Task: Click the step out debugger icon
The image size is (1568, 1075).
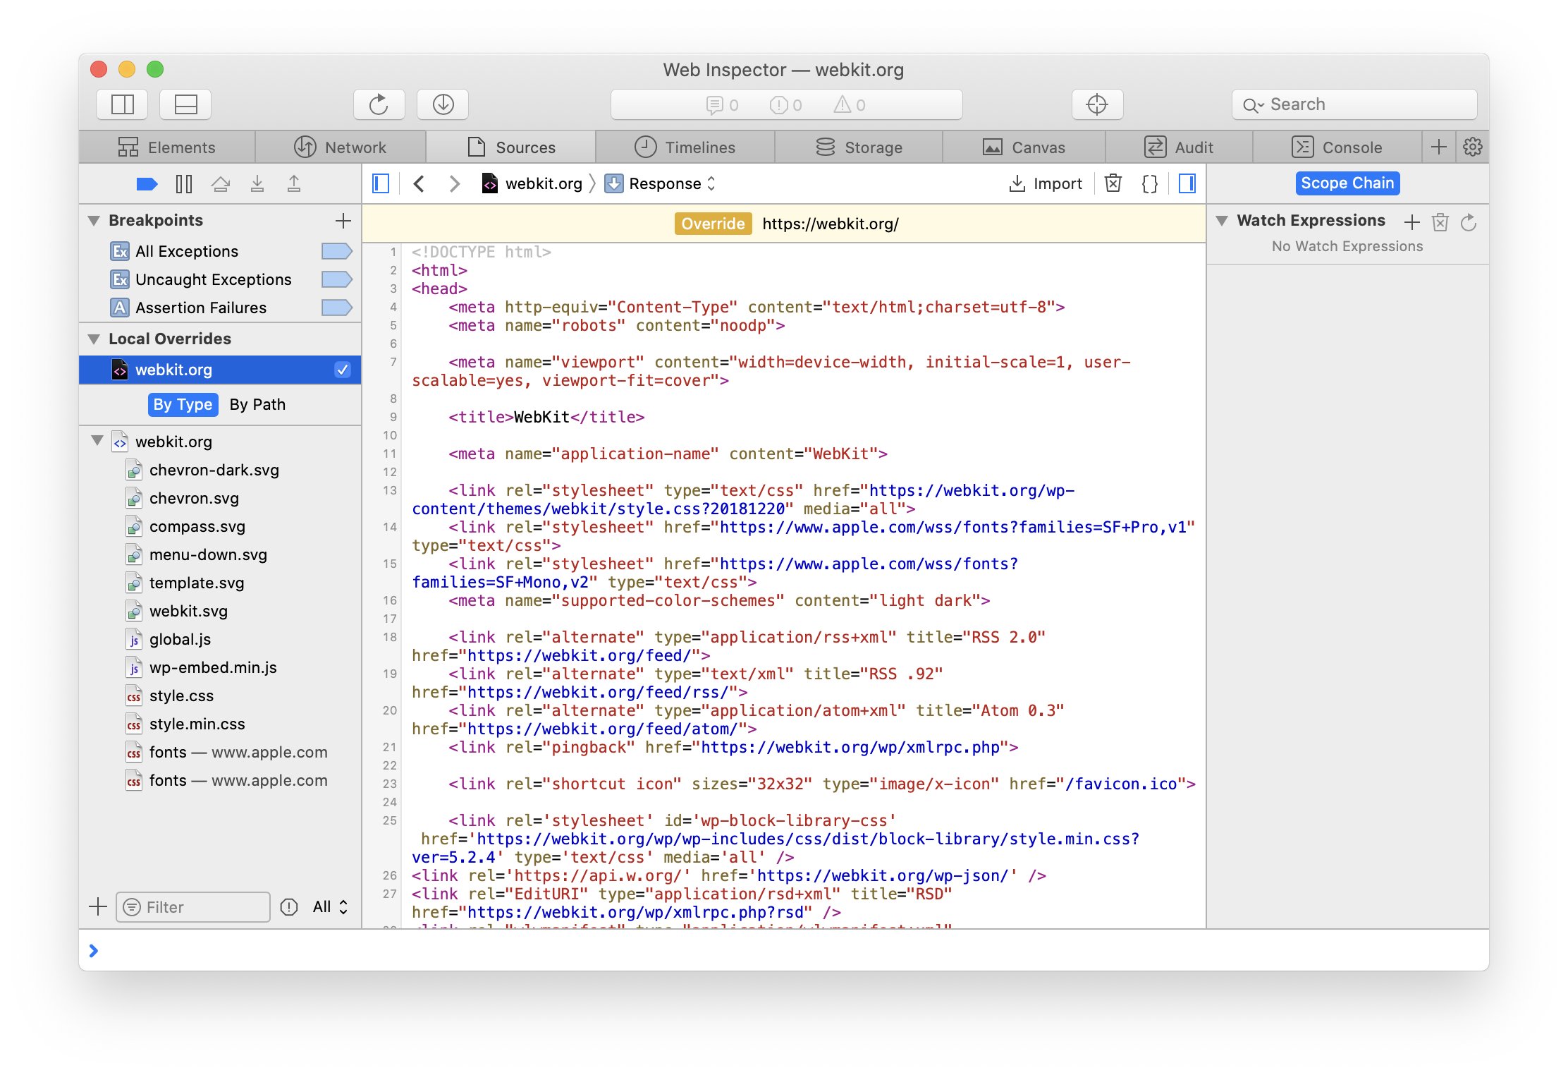Action: pyautogui.click(x=294, y=184)
